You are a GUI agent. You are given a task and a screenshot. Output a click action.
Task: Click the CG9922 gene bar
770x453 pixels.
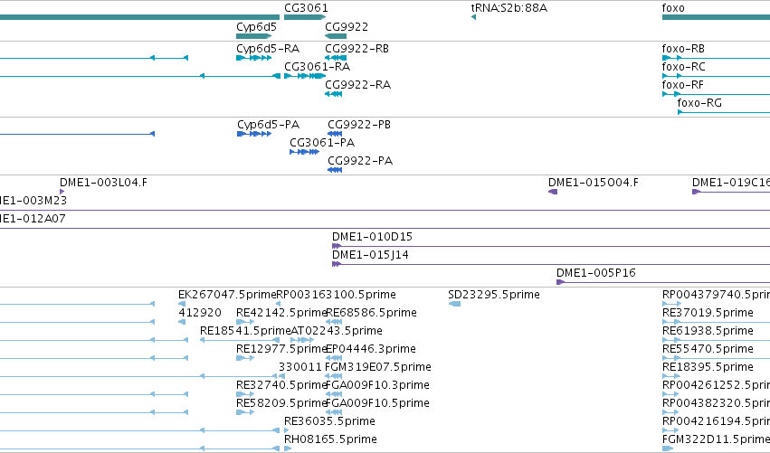[336, 36]
